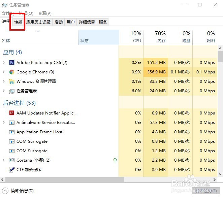The image size is (223, 198).
Task: Open the 详细信息 tab
Action: [x=87, y=22]
